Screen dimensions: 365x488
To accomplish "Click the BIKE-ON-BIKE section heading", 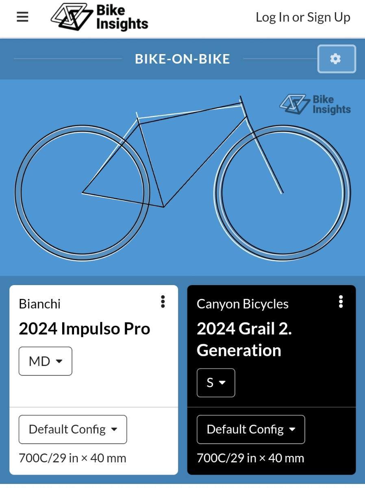I will click(182, 59).
